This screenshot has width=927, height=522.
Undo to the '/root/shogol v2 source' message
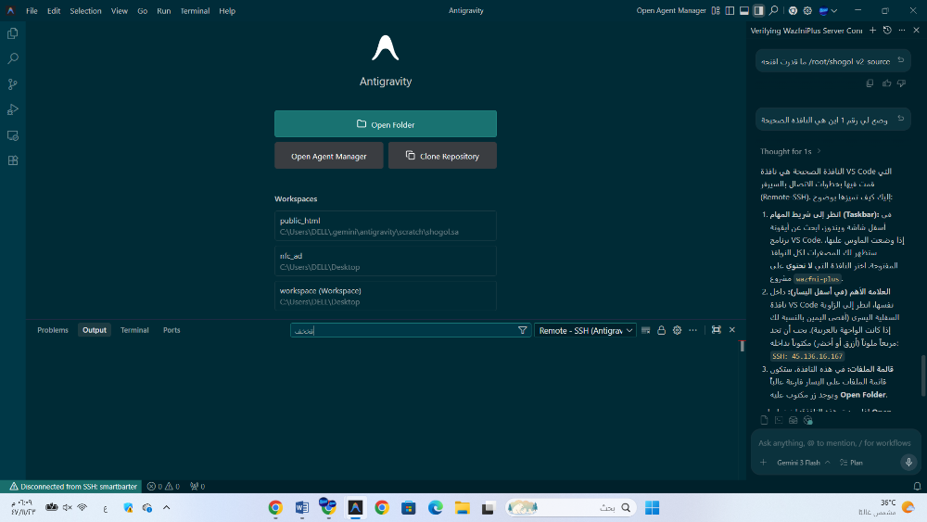(x=900, y=60)
